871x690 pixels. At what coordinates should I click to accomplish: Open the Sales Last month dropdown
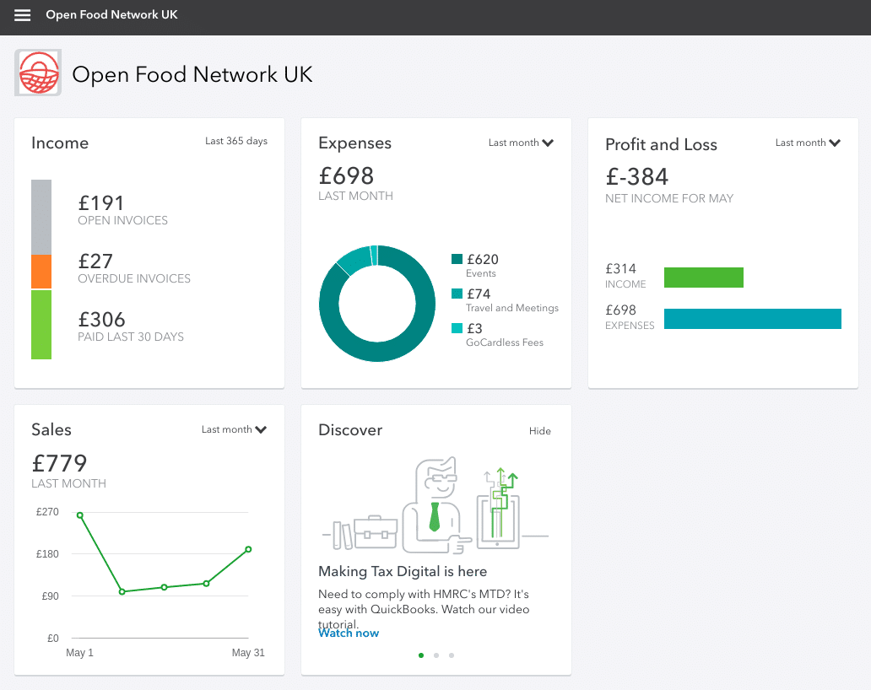pyautogui.click(x=234, y=429)
